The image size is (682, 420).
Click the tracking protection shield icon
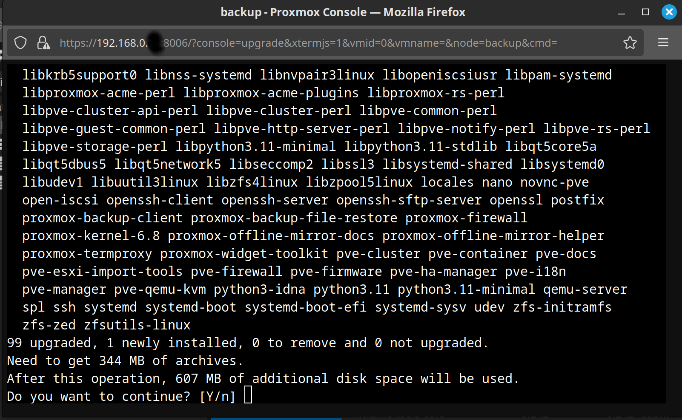point(20,43)
